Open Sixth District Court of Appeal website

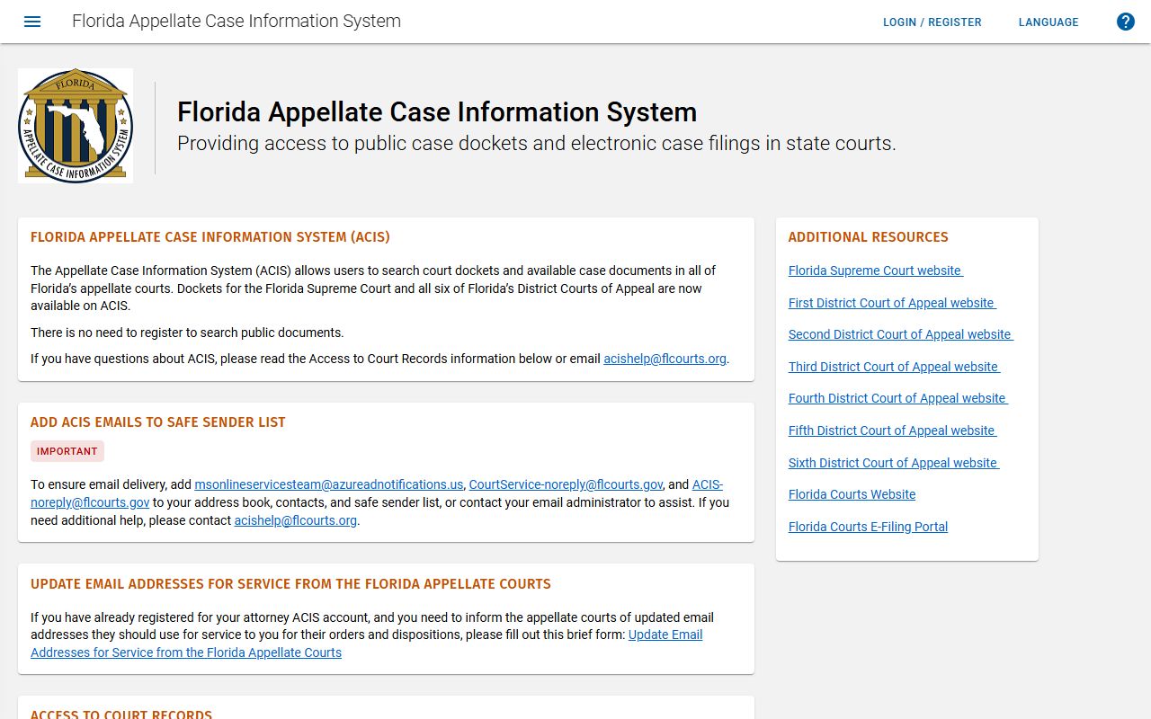(893, 463)
